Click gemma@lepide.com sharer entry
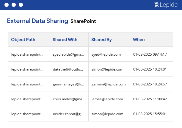The width and height of the screenshot is (182, 128). tap(108, 84)
